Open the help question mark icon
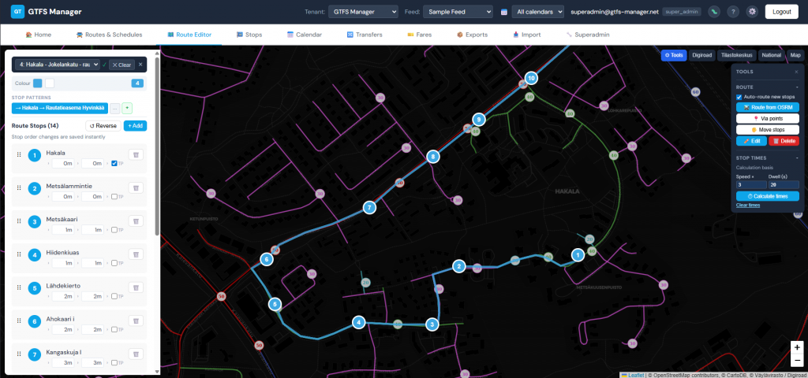The height and width of the screenshot is (378, 808). [733, 12]
